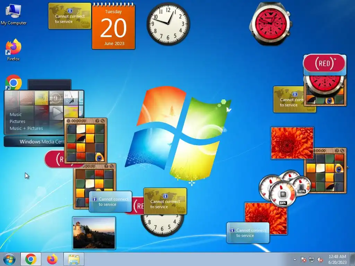Select the lighthouse slide show photo
355x266 pixels.
coord(94,233)
